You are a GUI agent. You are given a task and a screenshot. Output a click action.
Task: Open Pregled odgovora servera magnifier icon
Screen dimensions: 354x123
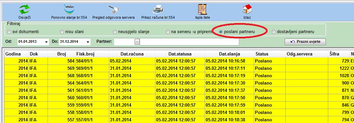click(x=114, y=9)
